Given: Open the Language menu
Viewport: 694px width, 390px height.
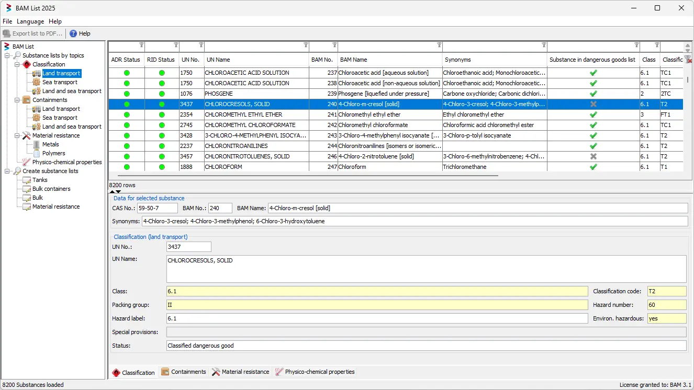Looking at the screenshot, I should (x=30, y=21).
